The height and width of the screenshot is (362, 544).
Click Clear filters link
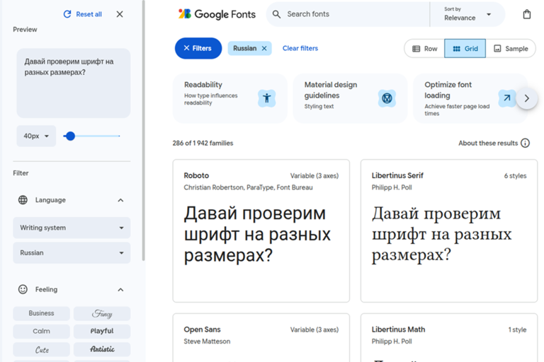300,48
